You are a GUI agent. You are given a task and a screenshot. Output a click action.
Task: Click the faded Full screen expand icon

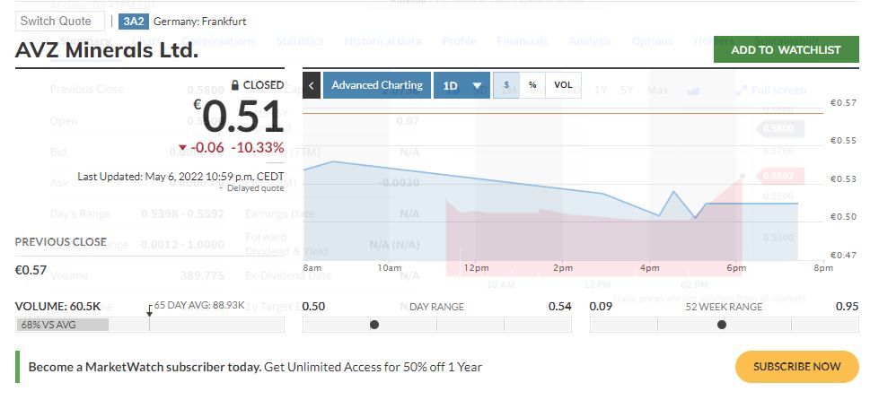(x=740, y=91)
